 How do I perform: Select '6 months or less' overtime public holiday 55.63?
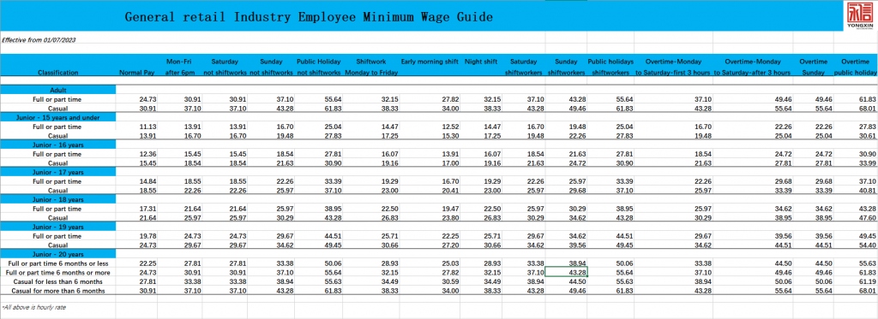tap(868, 263)
